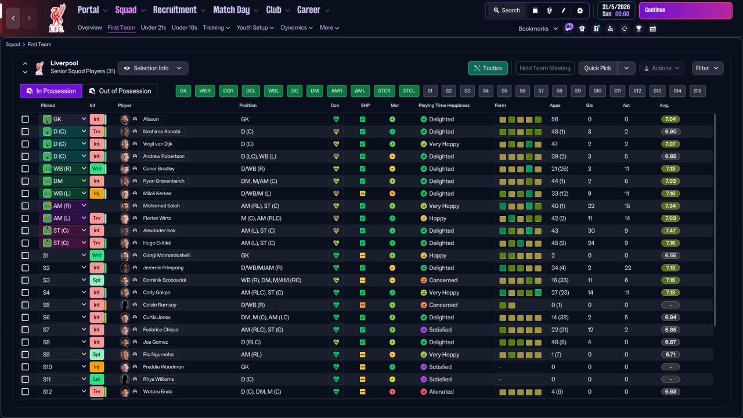Open the Search button

point(507,10)
